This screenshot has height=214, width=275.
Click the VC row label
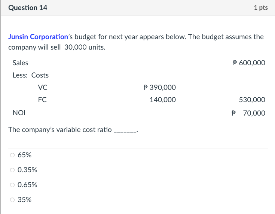(43, 87)
